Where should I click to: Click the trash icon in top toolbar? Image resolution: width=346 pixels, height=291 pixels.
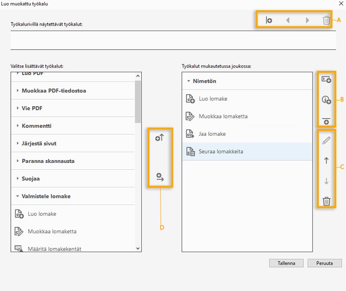tap(327, 20)
